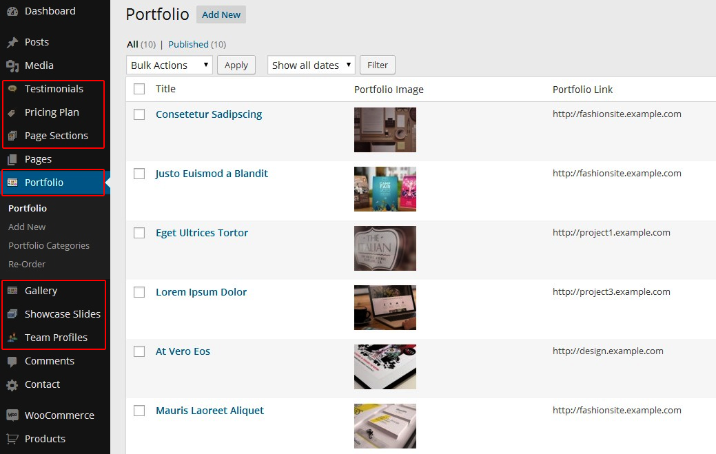
Task: Click the WooCommerce icon in sidebar
Action: tap(12, 415)
